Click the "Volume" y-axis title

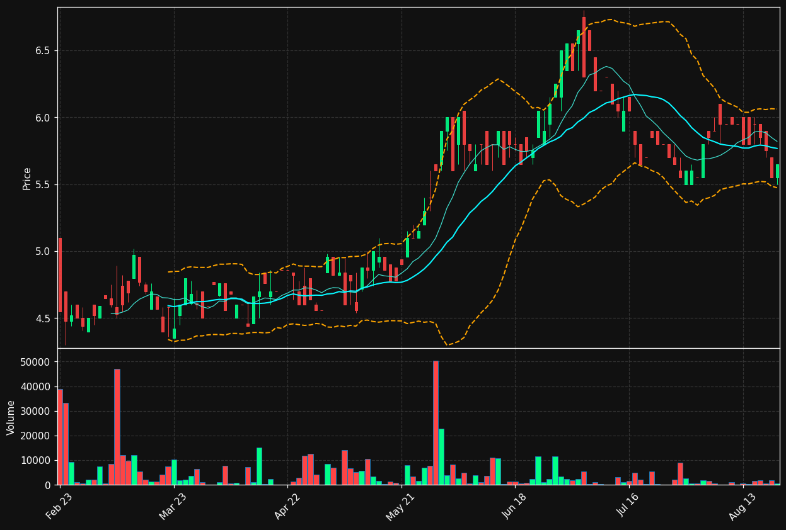11,417
